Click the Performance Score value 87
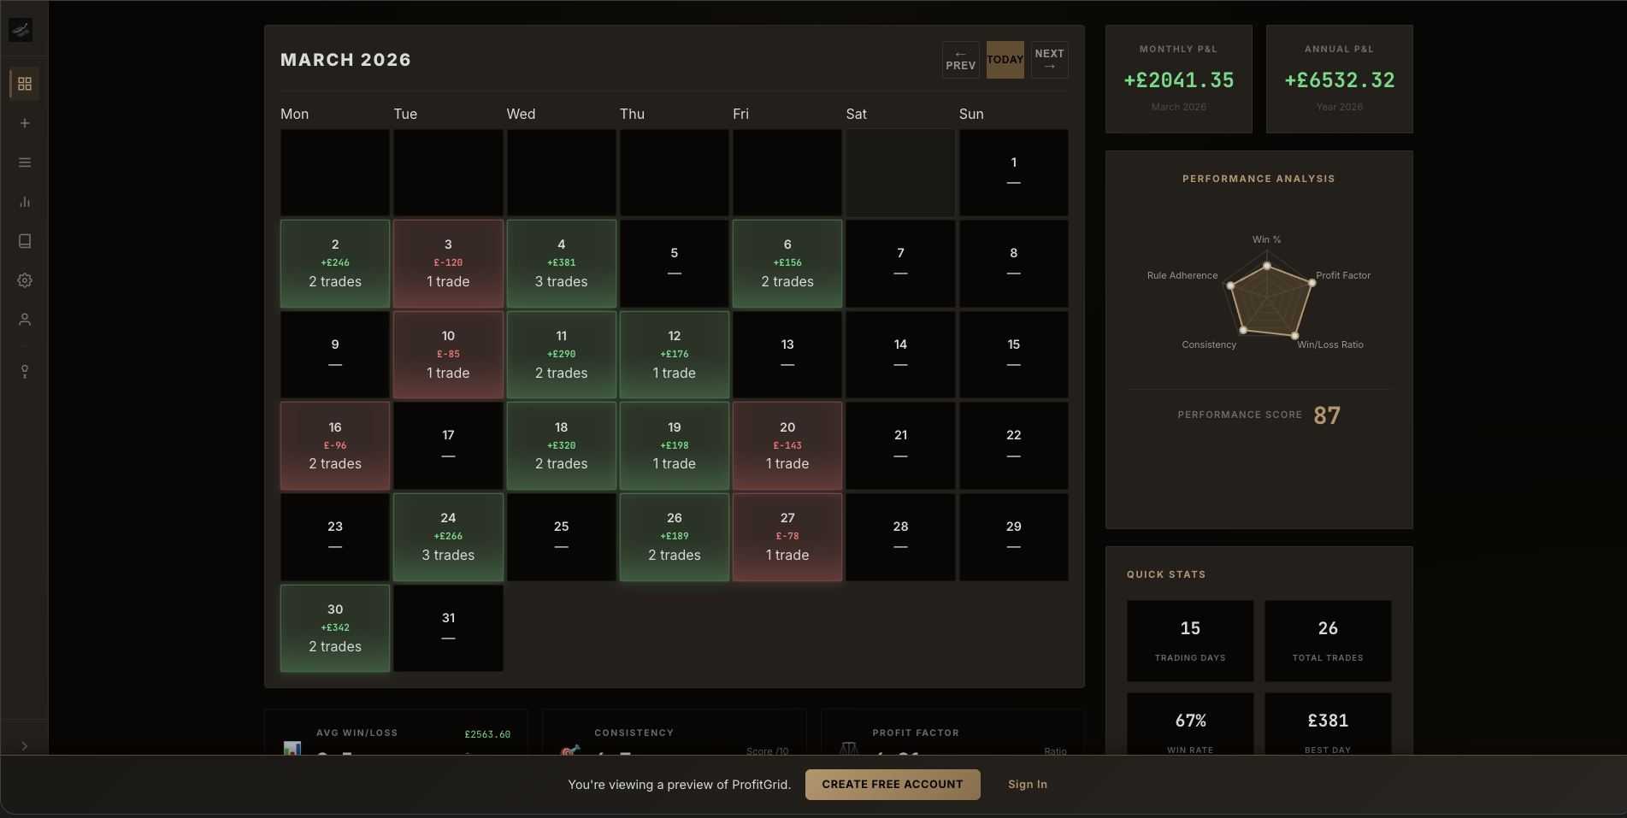This screenshot has height=818, width=1627. pyautogui.click(x=1328, y=415)
